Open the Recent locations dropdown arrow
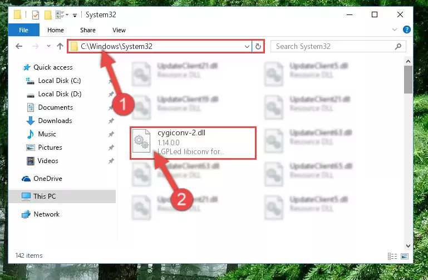428x280 pixels. point(48,46)
